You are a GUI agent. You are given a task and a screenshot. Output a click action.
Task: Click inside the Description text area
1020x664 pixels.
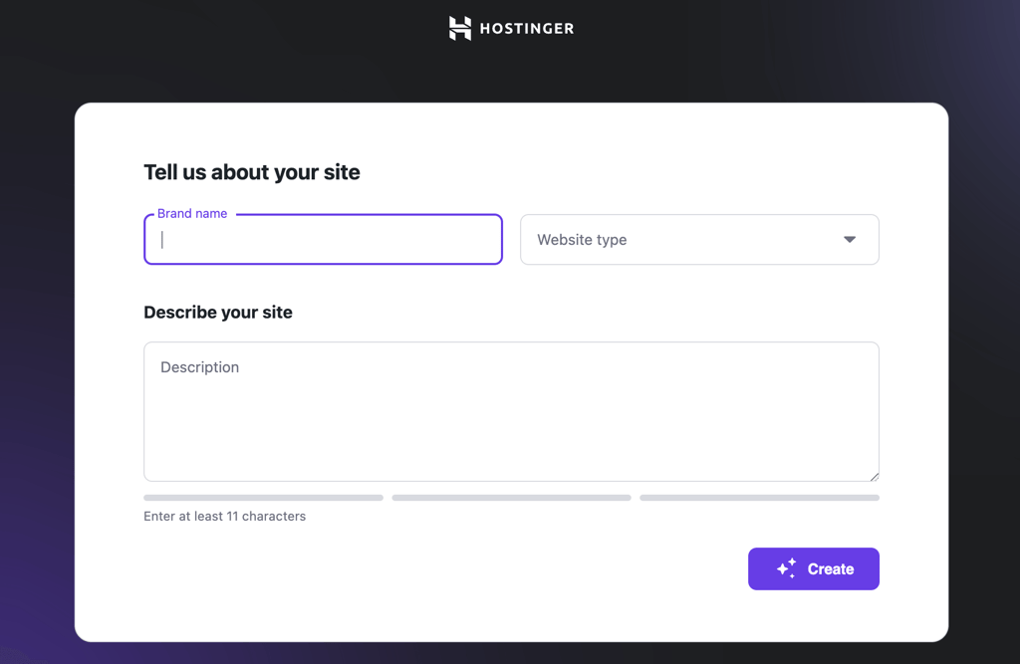(511, 412)
